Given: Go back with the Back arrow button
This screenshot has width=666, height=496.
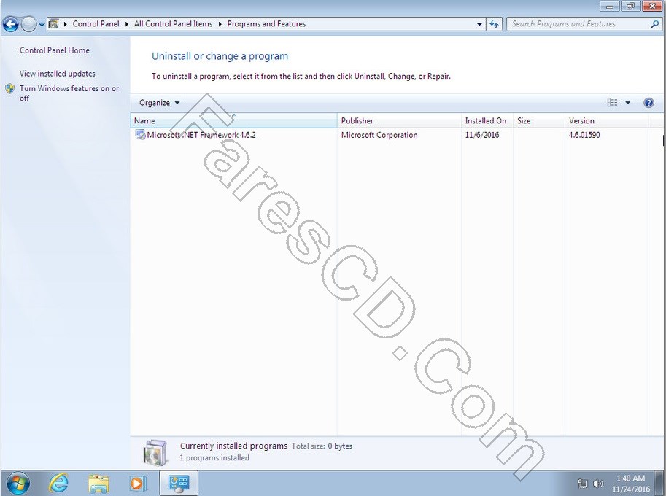Looking at the screenshot, I should [x=11, y=24].
